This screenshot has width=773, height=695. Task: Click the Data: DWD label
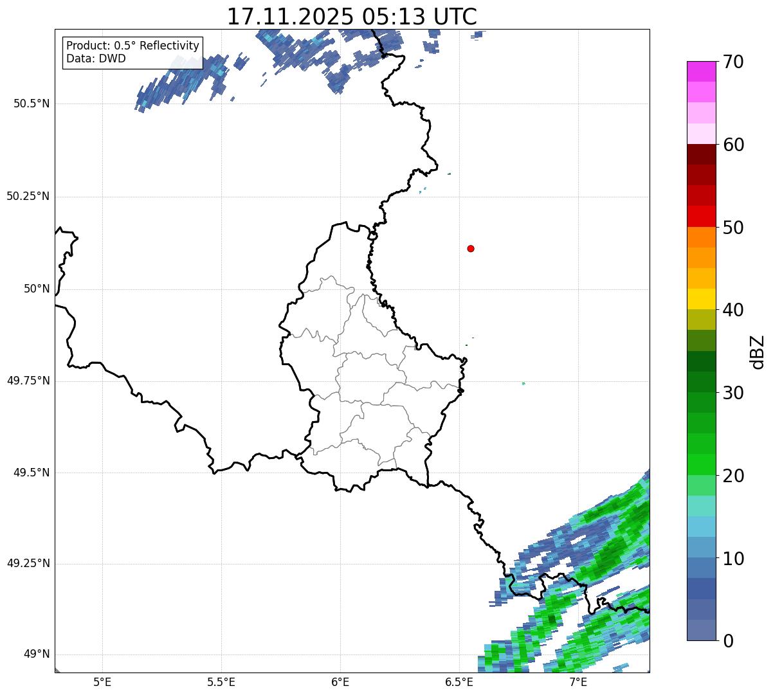point(96,59)
